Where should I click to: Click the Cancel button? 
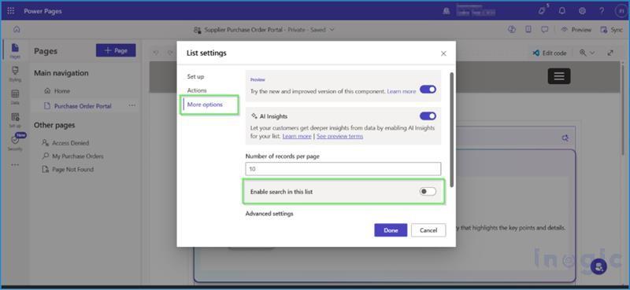click(428, 230)
